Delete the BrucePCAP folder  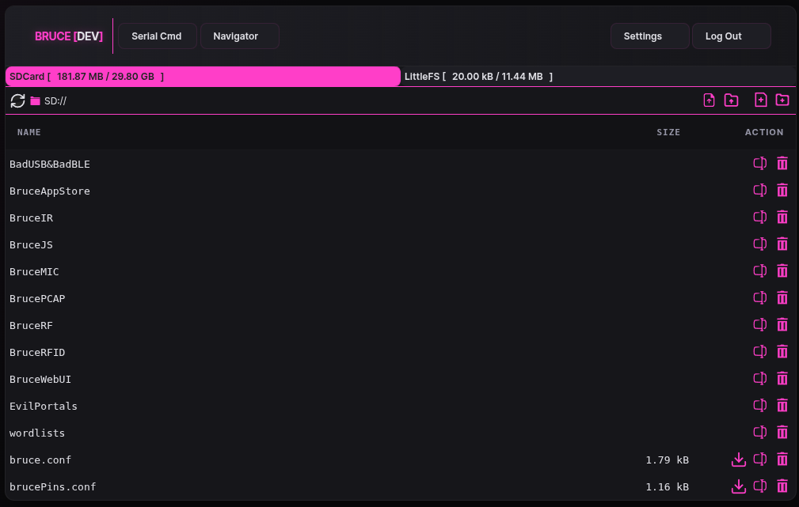pos(782,297)
